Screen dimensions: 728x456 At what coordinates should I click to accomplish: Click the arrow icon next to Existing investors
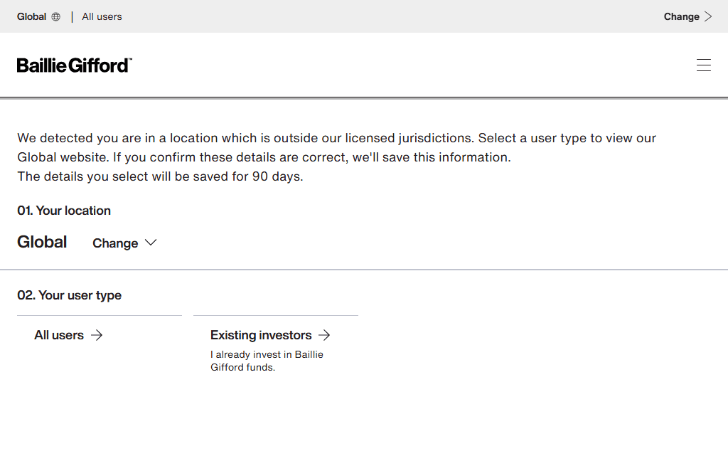click(x=324, y=335)
